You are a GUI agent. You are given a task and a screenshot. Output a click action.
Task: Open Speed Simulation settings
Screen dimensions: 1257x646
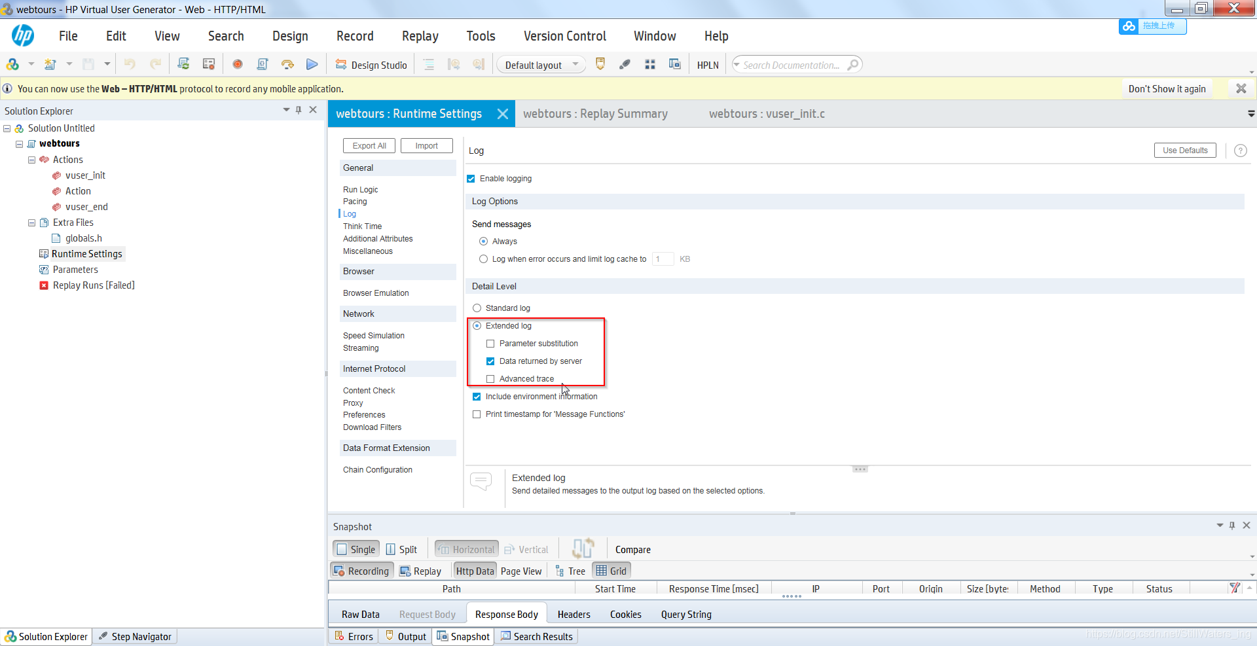373,336
